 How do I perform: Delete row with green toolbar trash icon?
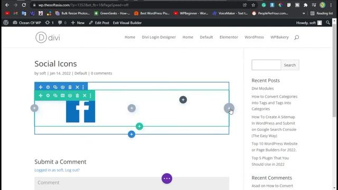[77, 96]
